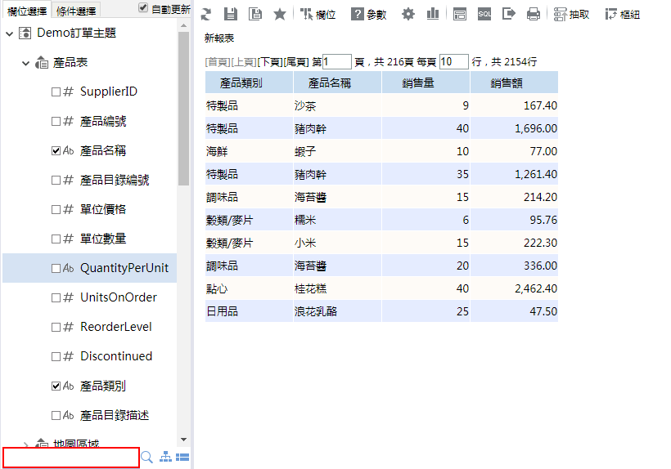Expand the 地圖區域 tree node
The image size is (671, 469).
tap(25, 445)
